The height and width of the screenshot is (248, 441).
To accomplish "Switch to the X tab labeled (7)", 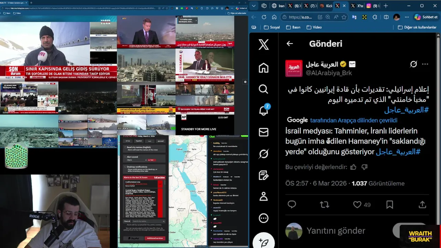I will tap(310, 6).
